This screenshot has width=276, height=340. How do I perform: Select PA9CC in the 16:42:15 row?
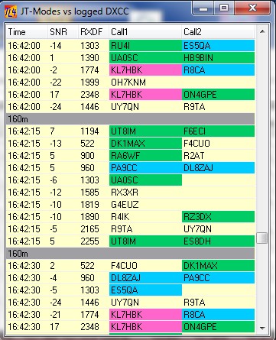[145, 168]
